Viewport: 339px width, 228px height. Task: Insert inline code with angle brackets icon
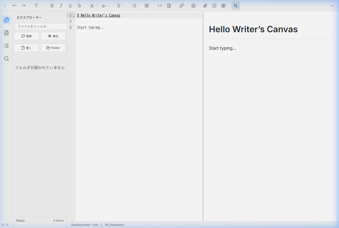[x=160, y=6]
